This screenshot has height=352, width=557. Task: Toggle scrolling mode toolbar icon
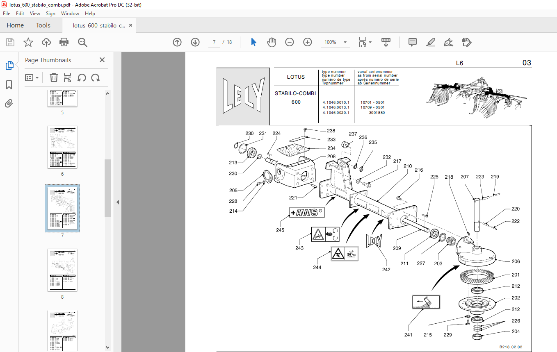click(x=386, y=42)
